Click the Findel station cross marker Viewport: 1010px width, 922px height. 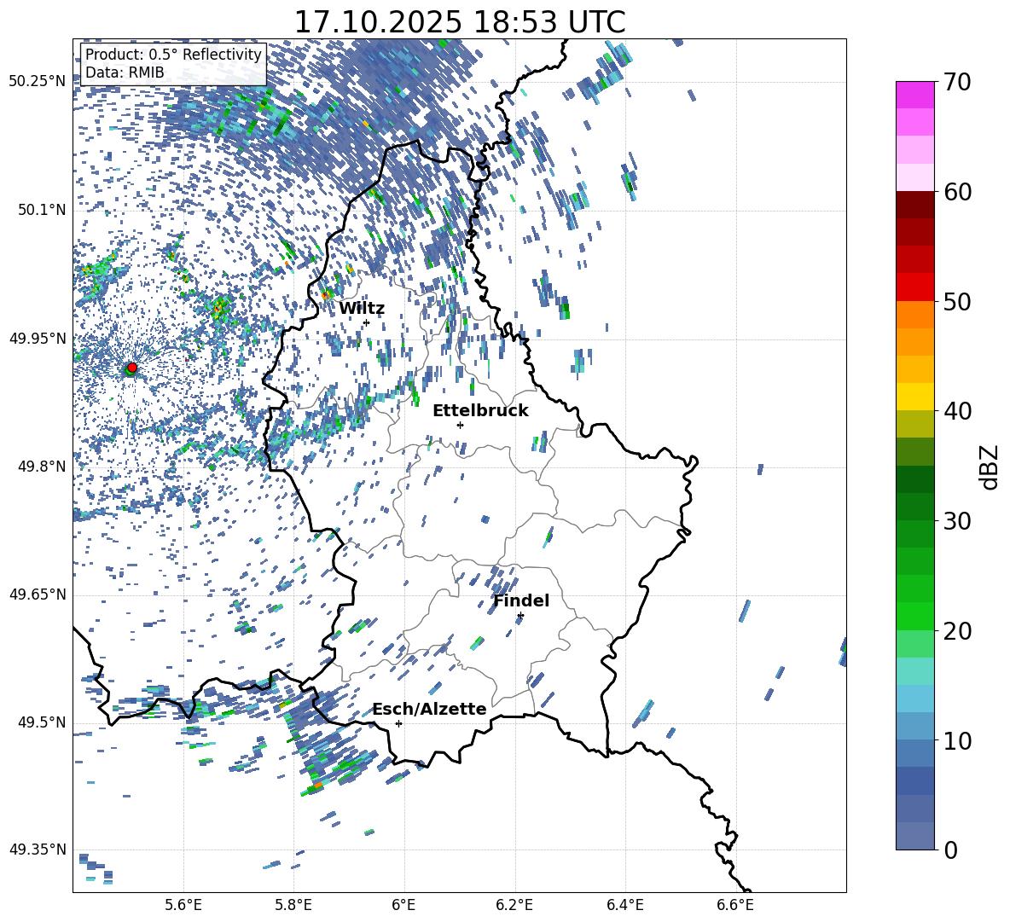pyautogui.click(x=520, y=616)
